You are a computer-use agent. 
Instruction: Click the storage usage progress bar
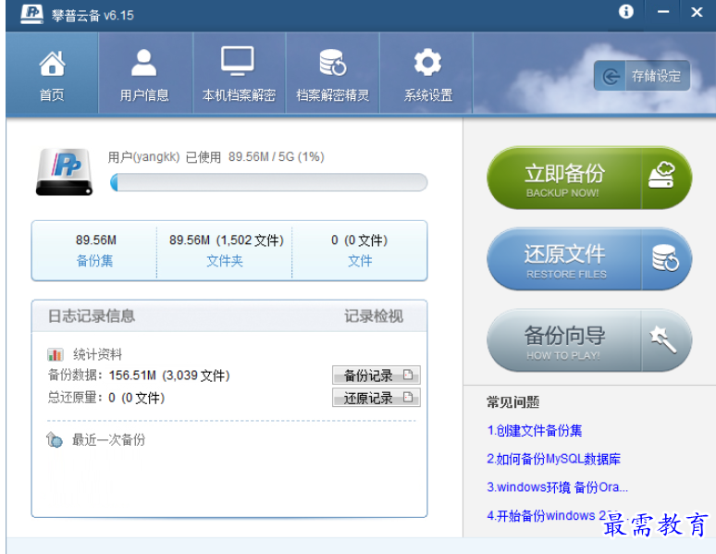(268, 182)
